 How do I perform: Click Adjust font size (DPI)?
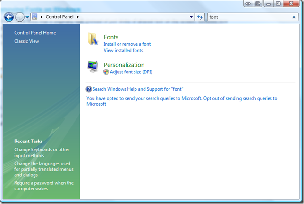tap(131, 72)
